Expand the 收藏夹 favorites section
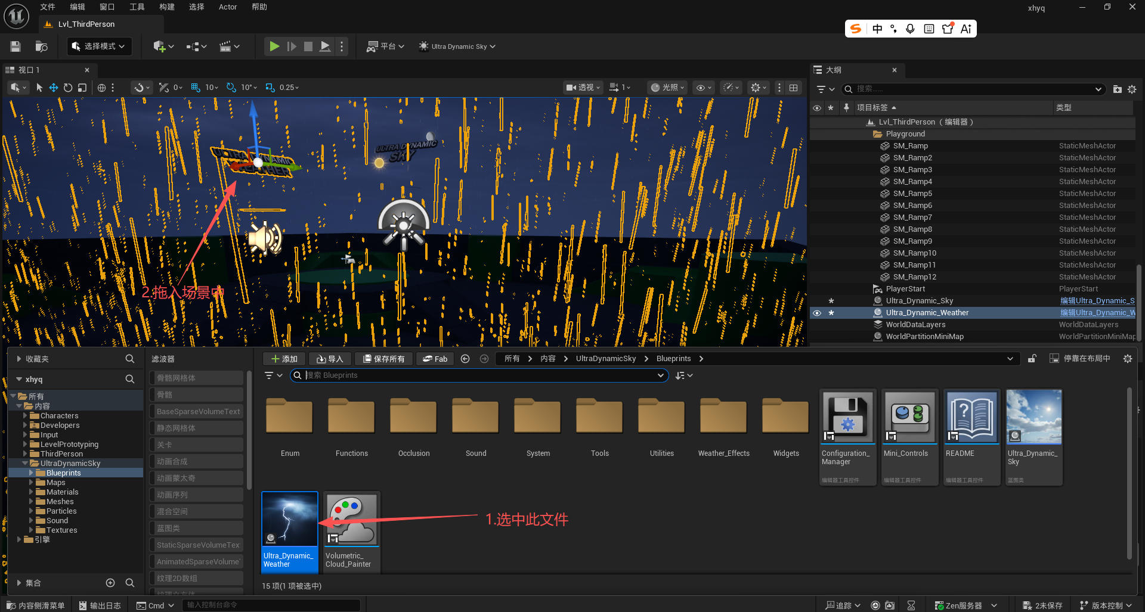 click(19, 359)
